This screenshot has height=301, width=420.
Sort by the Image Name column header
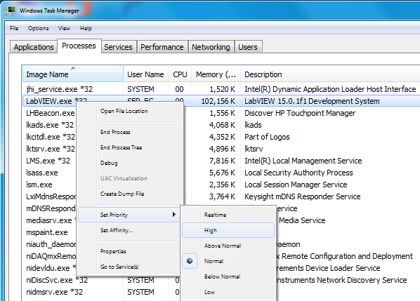(73, 74)
